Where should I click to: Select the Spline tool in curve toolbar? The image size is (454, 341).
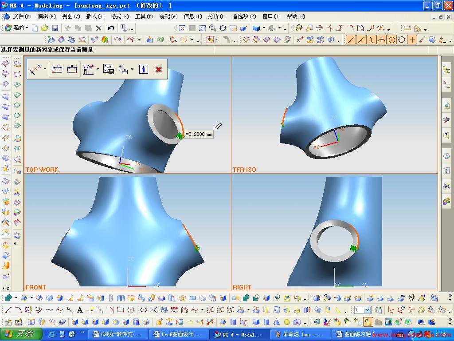coord(49,310)
